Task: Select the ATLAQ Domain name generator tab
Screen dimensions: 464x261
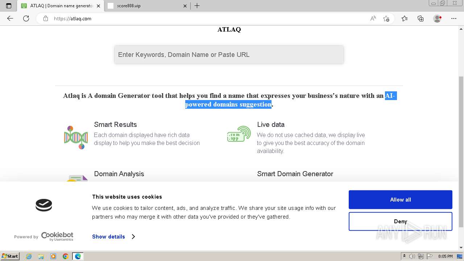Action: coord(61,6)
